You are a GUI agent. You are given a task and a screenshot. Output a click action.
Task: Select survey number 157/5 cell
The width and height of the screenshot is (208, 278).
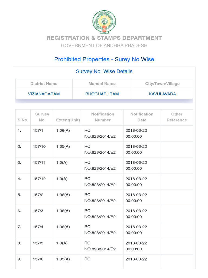point(38,243)
